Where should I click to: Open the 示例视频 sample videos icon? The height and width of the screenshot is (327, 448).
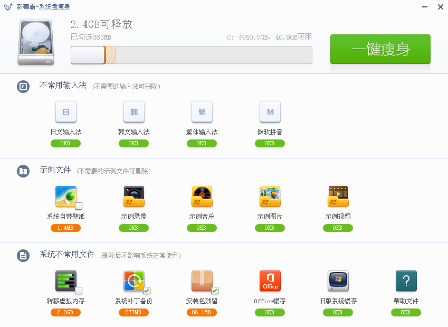click(x=338, y=196)
